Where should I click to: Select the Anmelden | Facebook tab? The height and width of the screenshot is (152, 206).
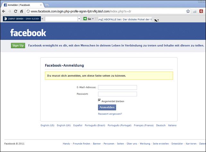tap(22, 5)
